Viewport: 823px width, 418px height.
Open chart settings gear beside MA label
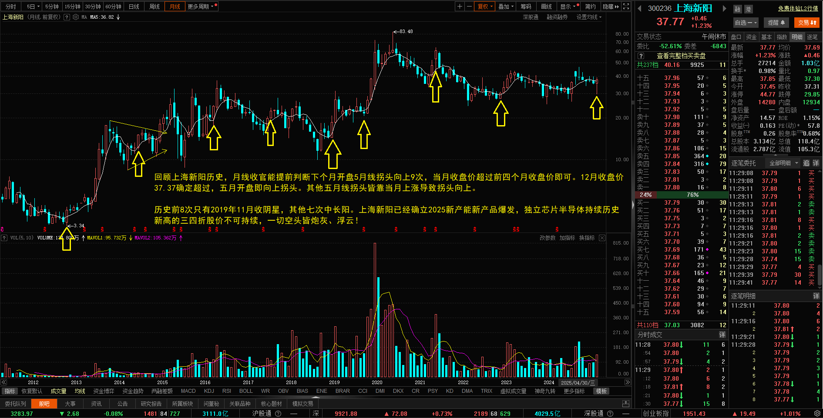coord(76,17)
